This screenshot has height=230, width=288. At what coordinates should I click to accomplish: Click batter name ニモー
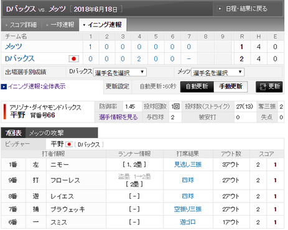point(60,165)
